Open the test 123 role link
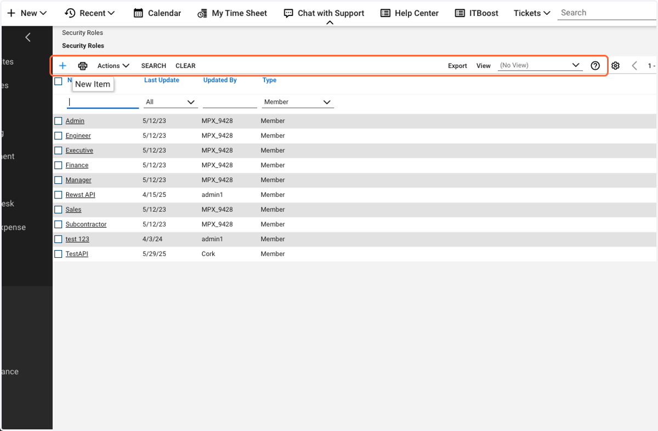 (77, 239)
